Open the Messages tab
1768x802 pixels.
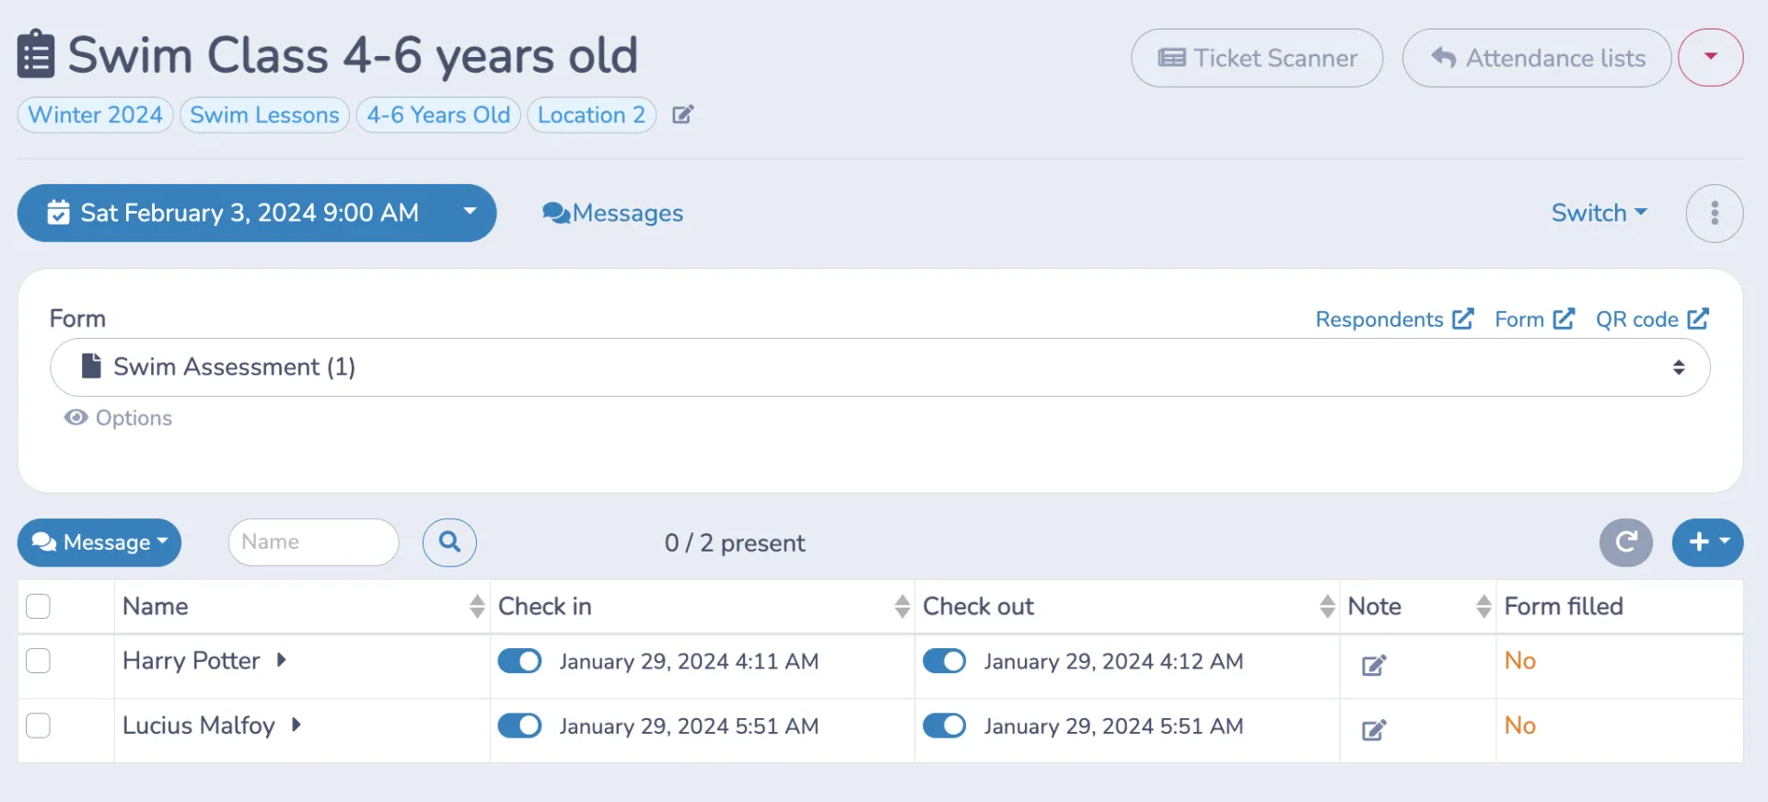pos(613,214)
